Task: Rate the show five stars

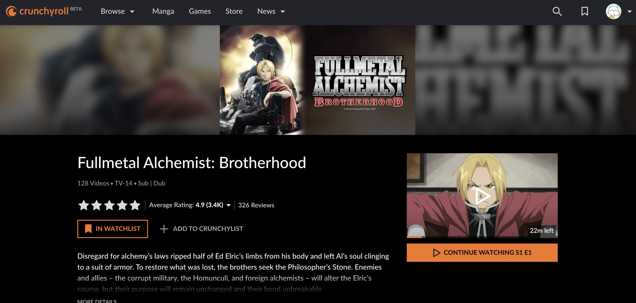Action: [135, 205]
